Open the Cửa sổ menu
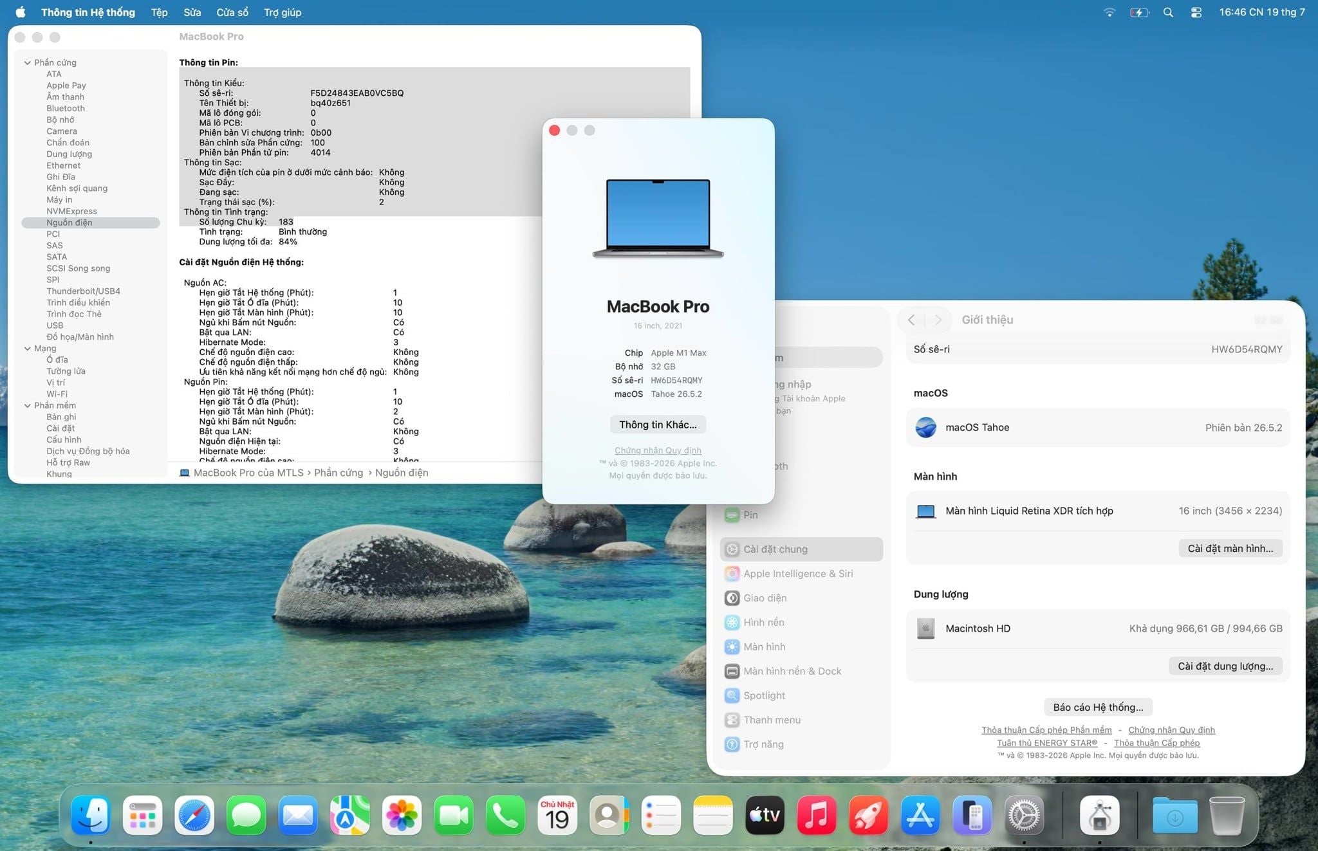Screen dimensions: 1318x851 point(232,12)
